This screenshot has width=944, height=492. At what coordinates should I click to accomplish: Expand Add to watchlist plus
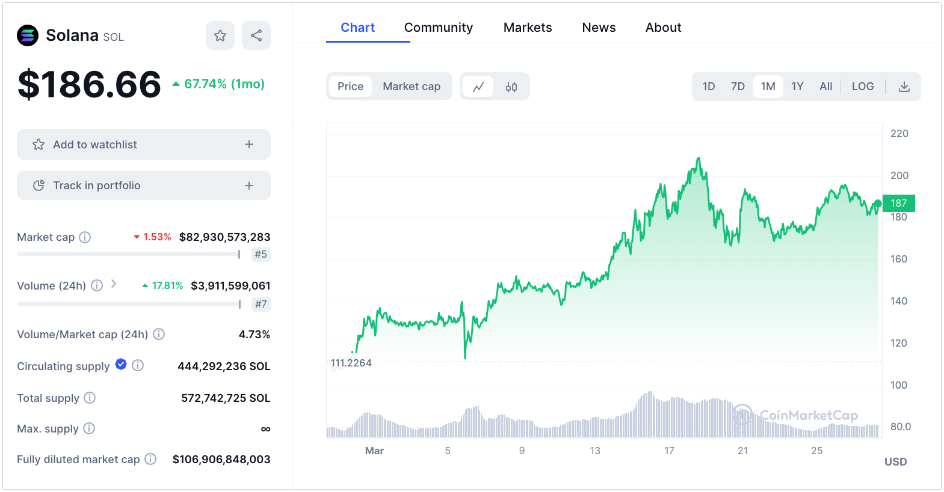pos(249,145)
